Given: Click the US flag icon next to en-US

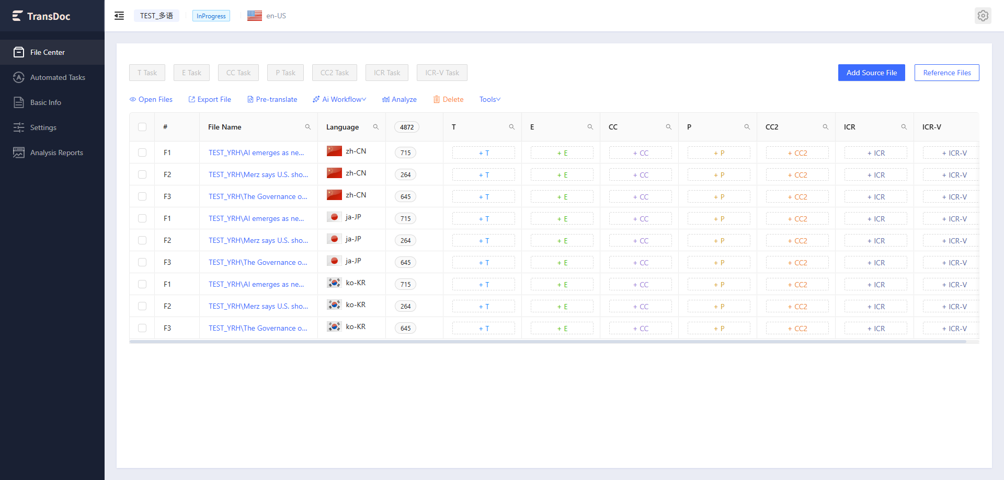Looking at the screenshot, I should click(255, 16).
